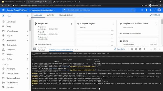Open Cloud Shell terminal settings gear

(x=136, y=49)
